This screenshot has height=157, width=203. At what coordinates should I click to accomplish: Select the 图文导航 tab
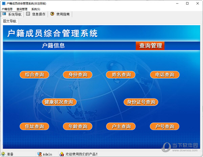10,21
